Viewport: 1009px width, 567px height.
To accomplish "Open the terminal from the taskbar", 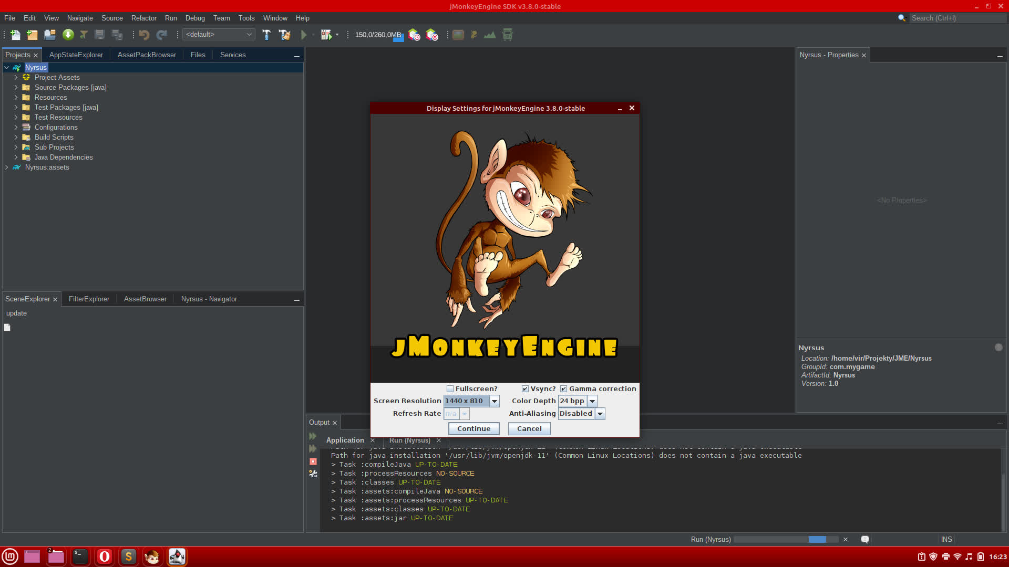I will point(80,556).
